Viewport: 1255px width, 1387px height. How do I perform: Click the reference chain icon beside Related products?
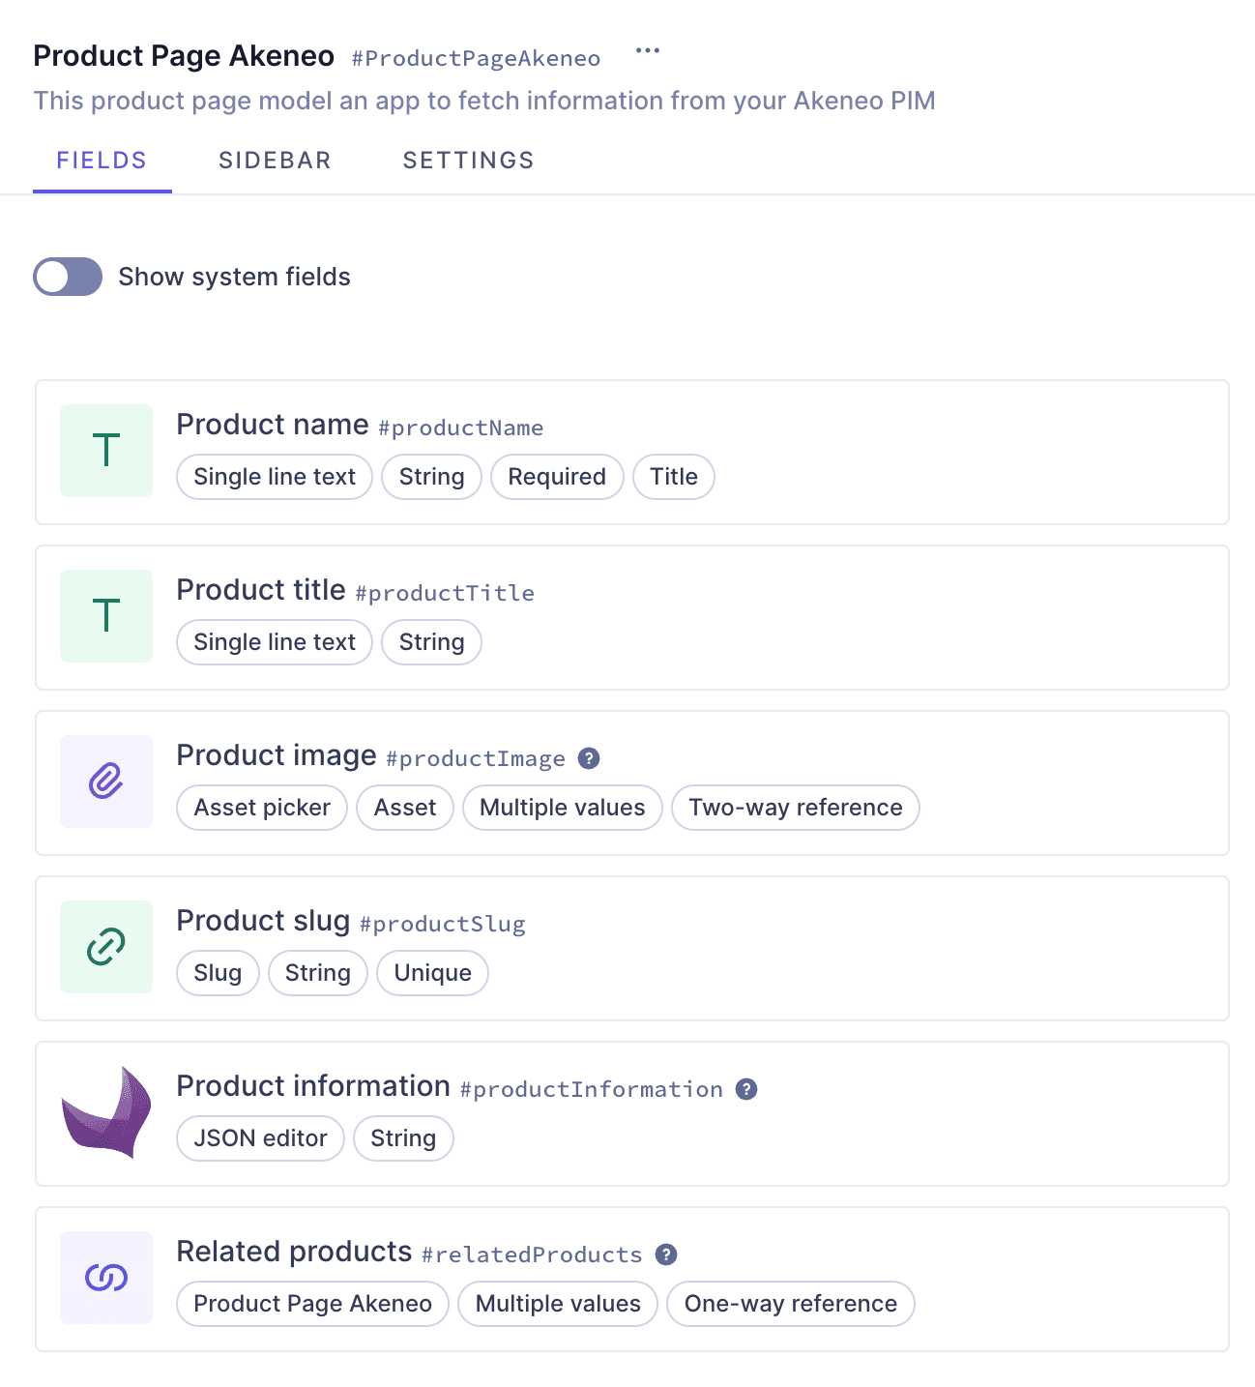pos(105,1277)
